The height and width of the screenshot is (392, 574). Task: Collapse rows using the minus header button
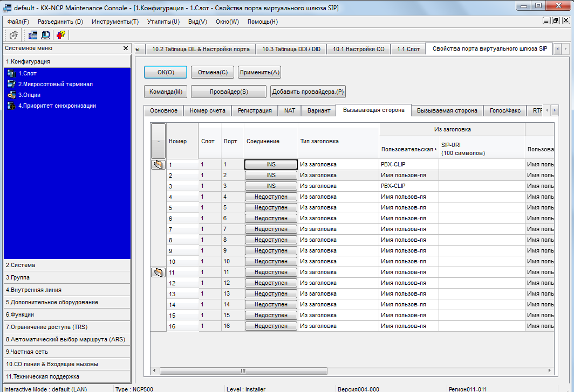pos(158,141)
